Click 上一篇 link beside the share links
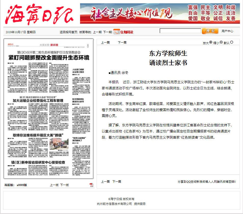 105,181
